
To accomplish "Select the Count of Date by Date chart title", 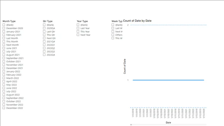I will [x=137, y=21].
